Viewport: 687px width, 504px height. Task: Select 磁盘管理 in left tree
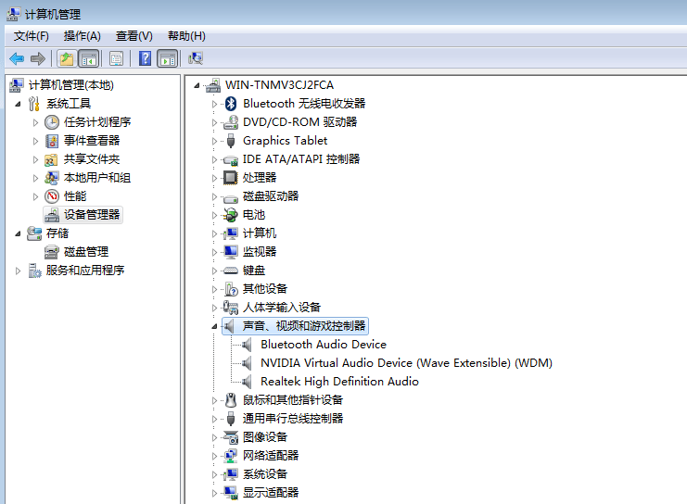86,252
